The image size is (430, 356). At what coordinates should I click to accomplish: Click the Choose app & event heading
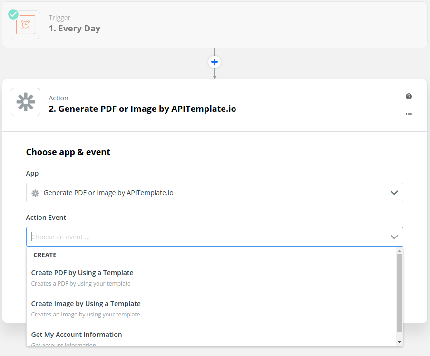click(68, 152)
